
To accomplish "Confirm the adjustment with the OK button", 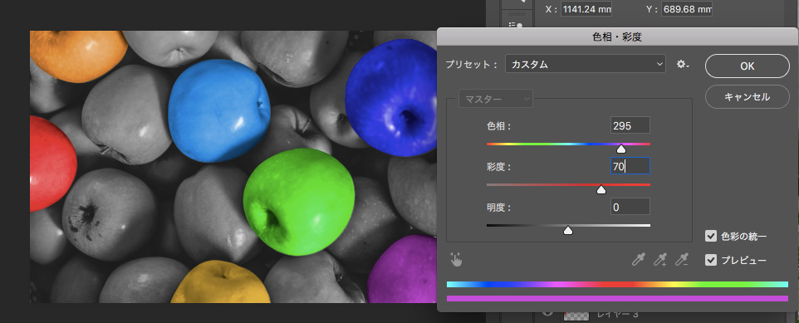I will coord(747,66).
